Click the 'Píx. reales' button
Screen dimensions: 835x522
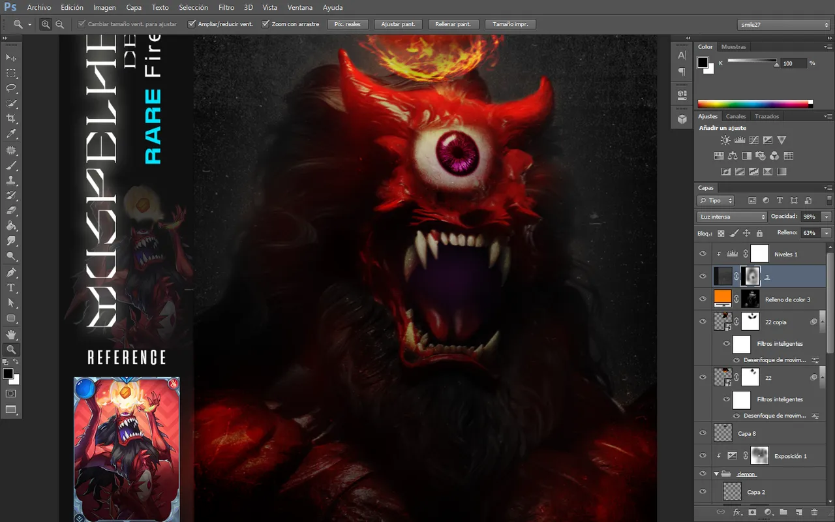click(348, 24)
